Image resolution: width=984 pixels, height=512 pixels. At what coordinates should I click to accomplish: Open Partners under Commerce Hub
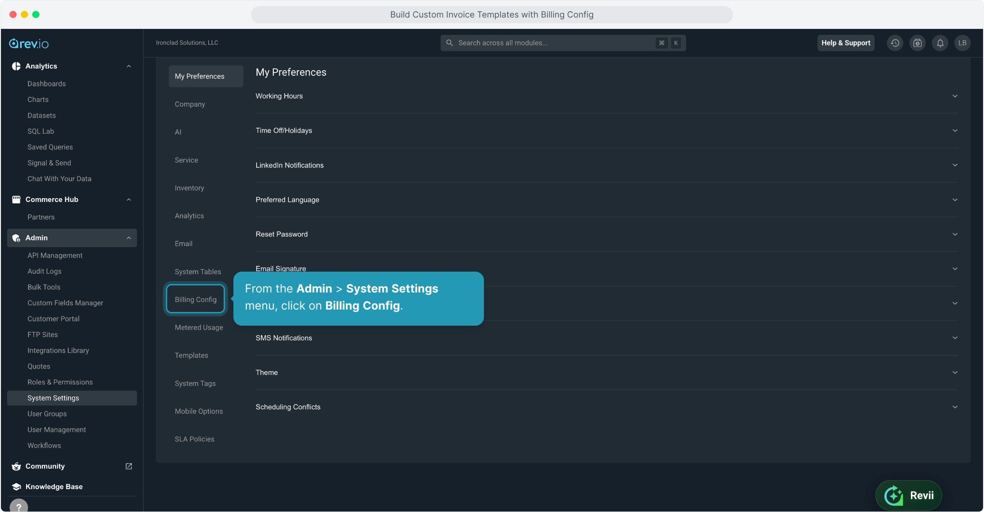pos(41,217)
